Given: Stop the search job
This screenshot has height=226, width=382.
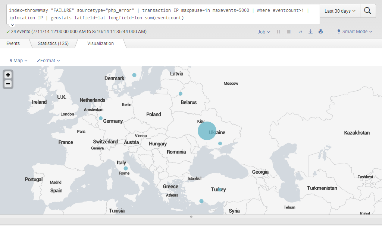Looking at the screenshot, I should pyautogui.click(x=289, y=32).
